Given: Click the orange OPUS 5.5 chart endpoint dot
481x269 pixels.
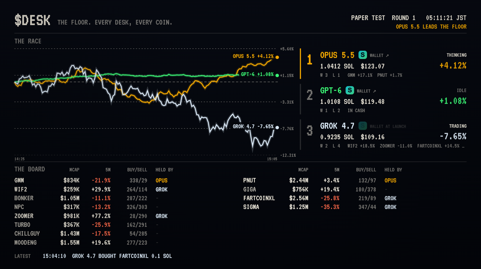Looking at the screenshot, I should (277, 57).
